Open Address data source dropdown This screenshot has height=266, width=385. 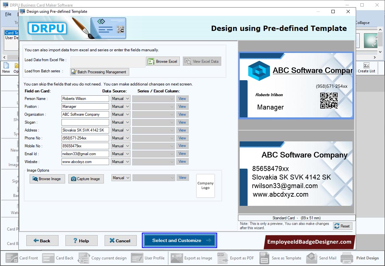(121, 130)
